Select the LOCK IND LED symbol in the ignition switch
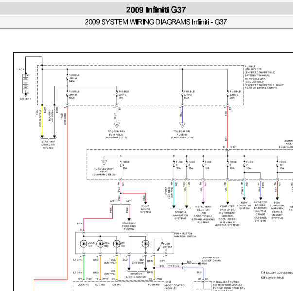This screenshot has width=293, height=291. 84,244
